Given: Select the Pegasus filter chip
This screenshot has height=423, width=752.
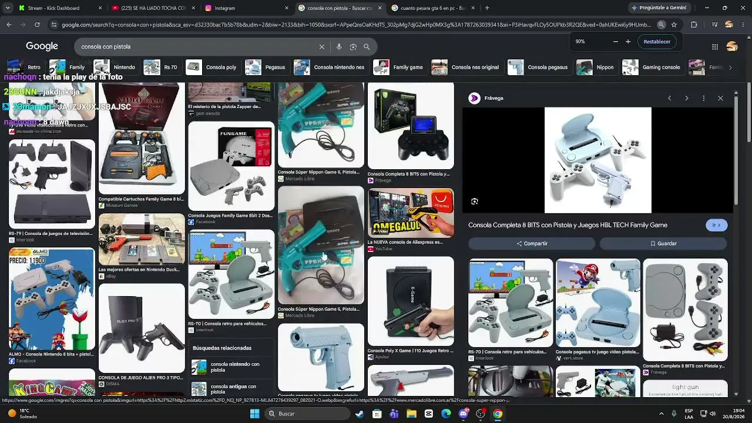Looking at the screenshot, I should tap(266, 68).
